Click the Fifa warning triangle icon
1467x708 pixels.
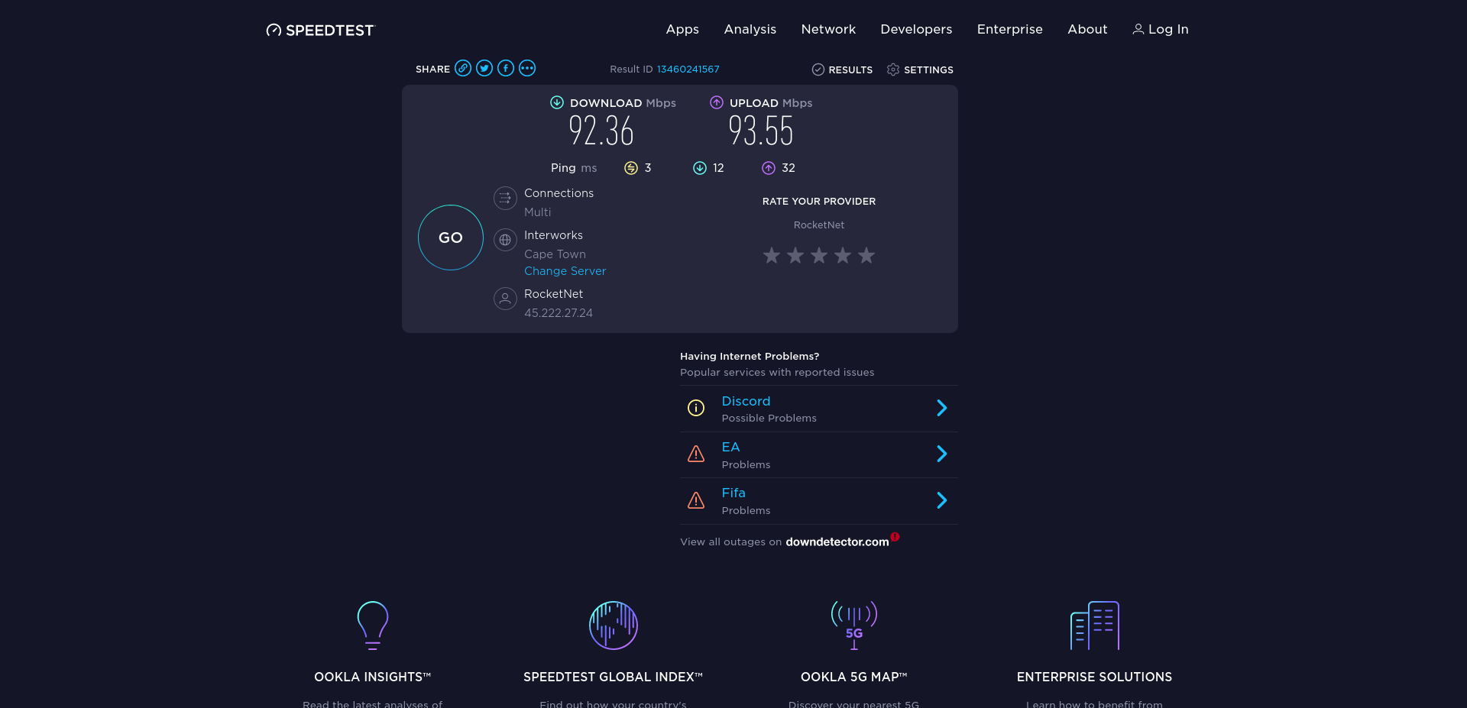(x=696, y=500)
